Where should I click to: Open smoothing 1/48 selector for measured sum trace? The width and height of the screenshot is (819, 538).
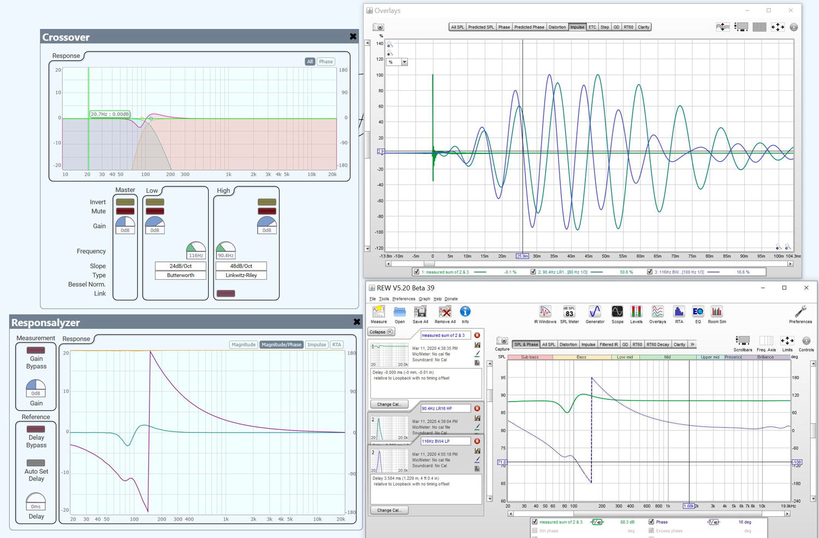597,522
